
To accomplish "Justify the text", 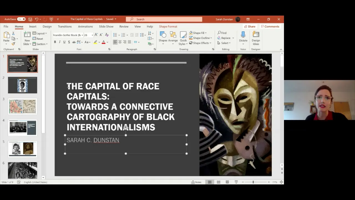I will coord(129,42).
